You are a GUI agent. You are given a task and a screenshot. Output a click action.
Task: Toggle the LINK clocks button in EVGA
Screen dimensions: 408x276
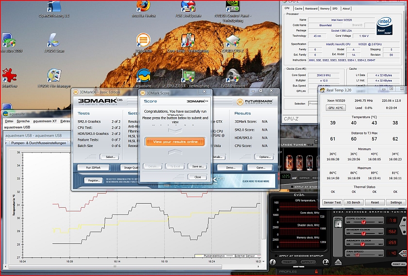(x=403, y=225)
